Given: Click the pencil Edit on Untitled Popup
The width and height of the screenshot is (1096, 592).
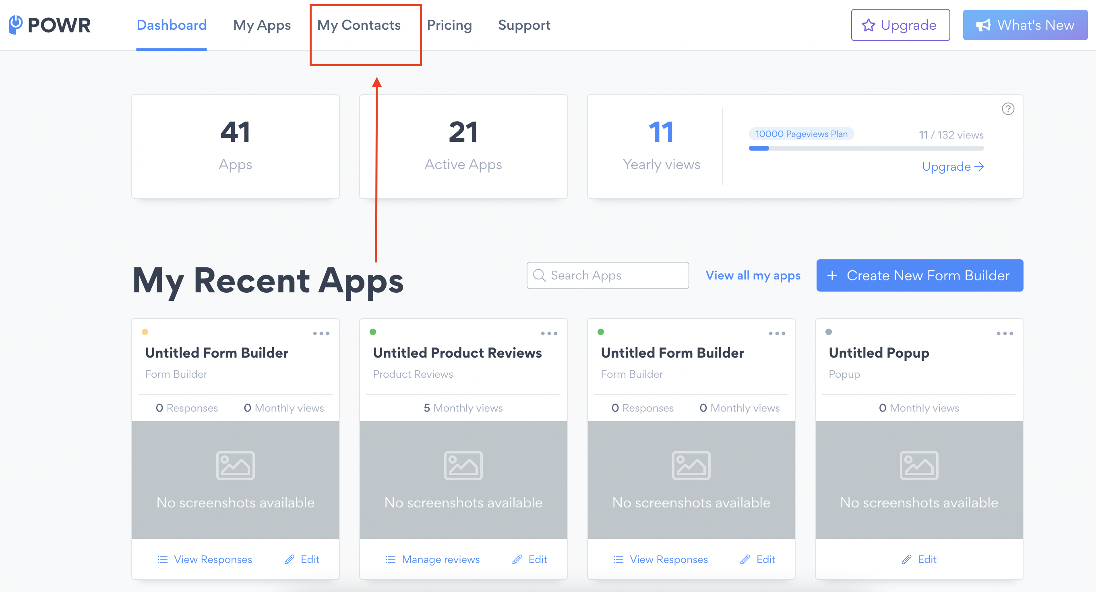Looking at the screenshot, I should 919,559.
